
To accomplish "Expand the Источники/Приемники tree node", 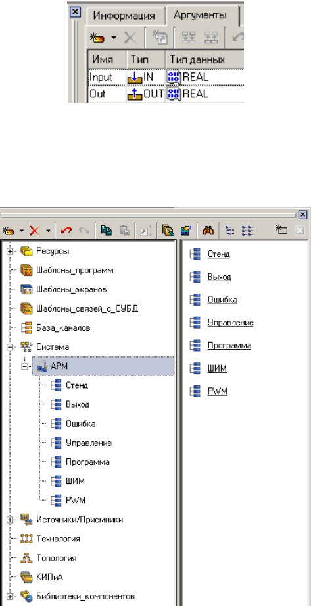I will coord(10,520).
